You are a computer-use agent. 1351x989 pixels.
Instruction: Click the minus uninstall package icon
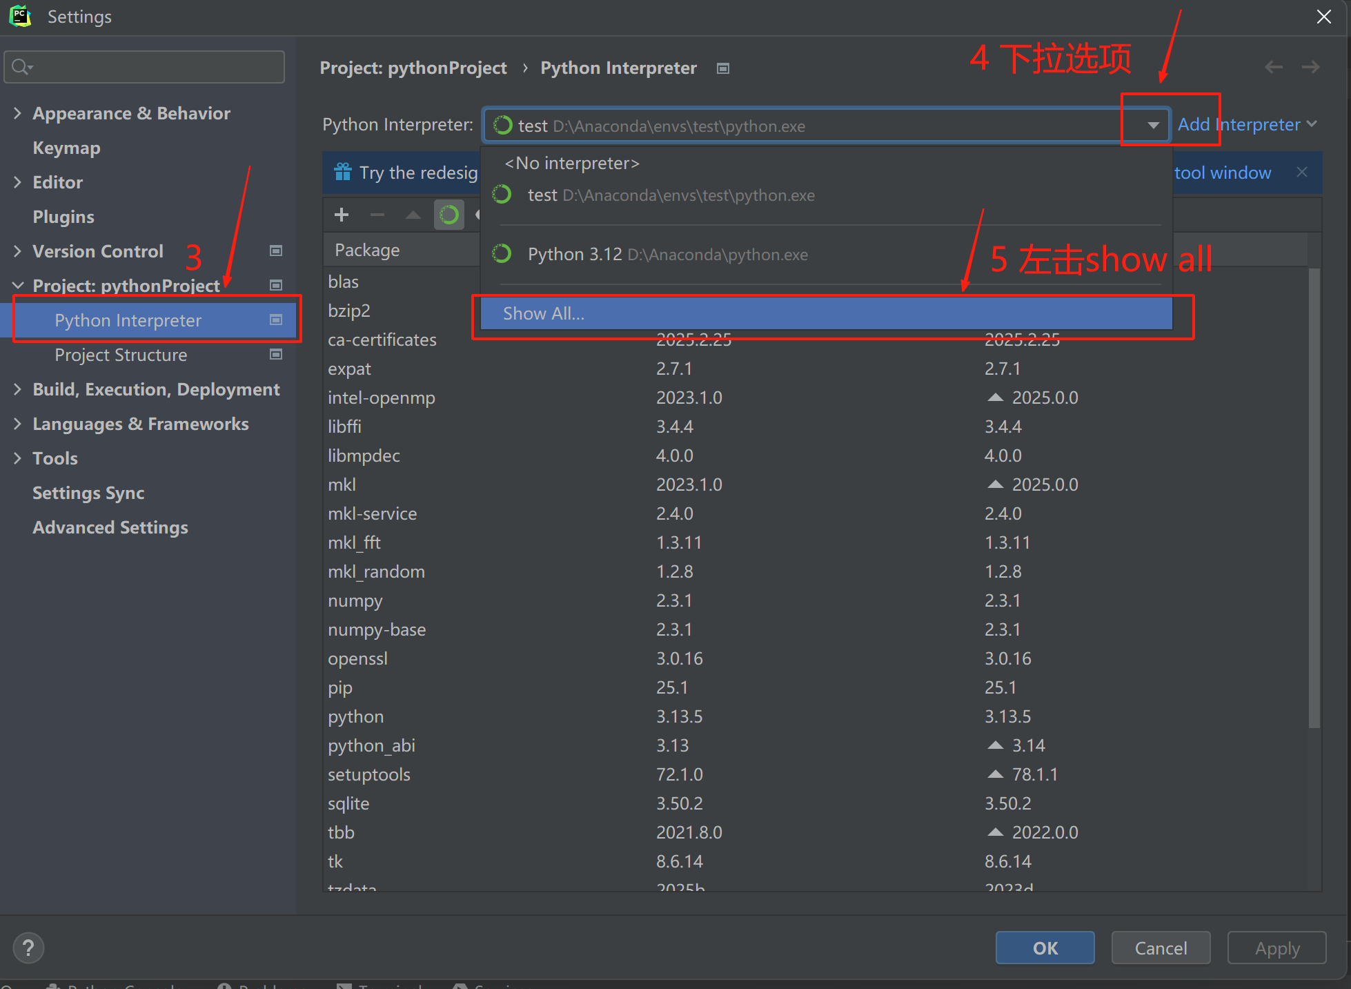377,215
